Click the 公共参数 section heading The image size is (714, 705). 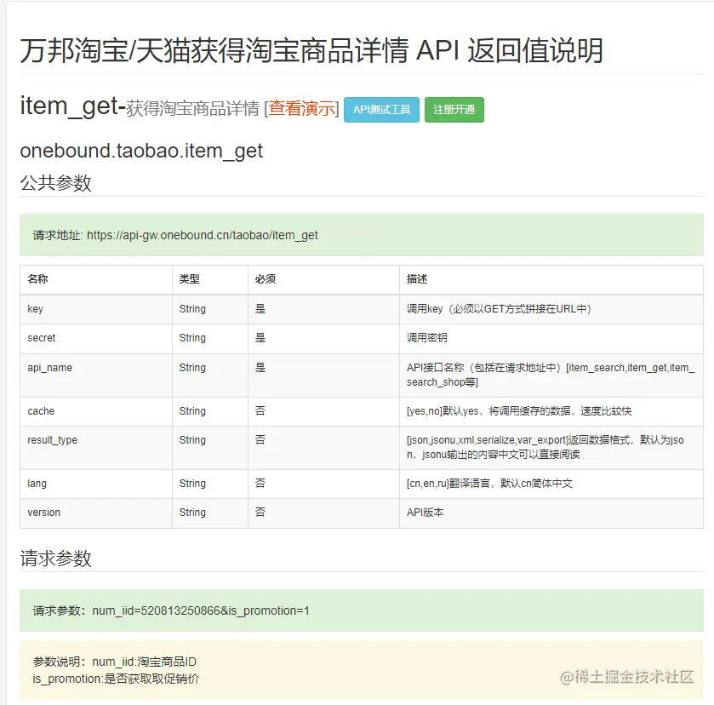click(55, 183)
